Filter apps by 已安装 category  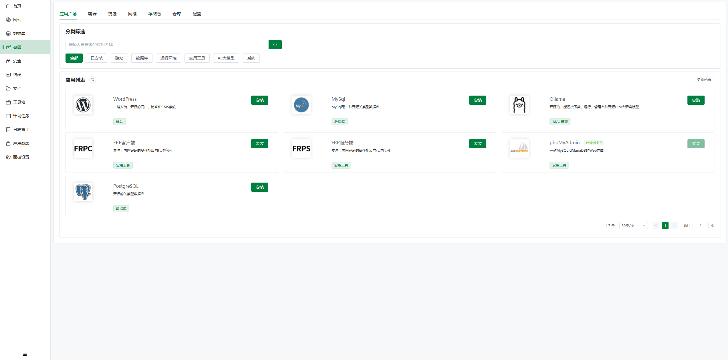click(x=97, y=58)
